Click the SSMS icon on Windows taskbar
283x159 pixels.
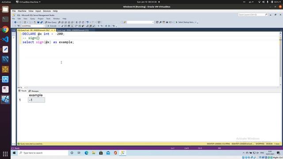pos(122,153)
